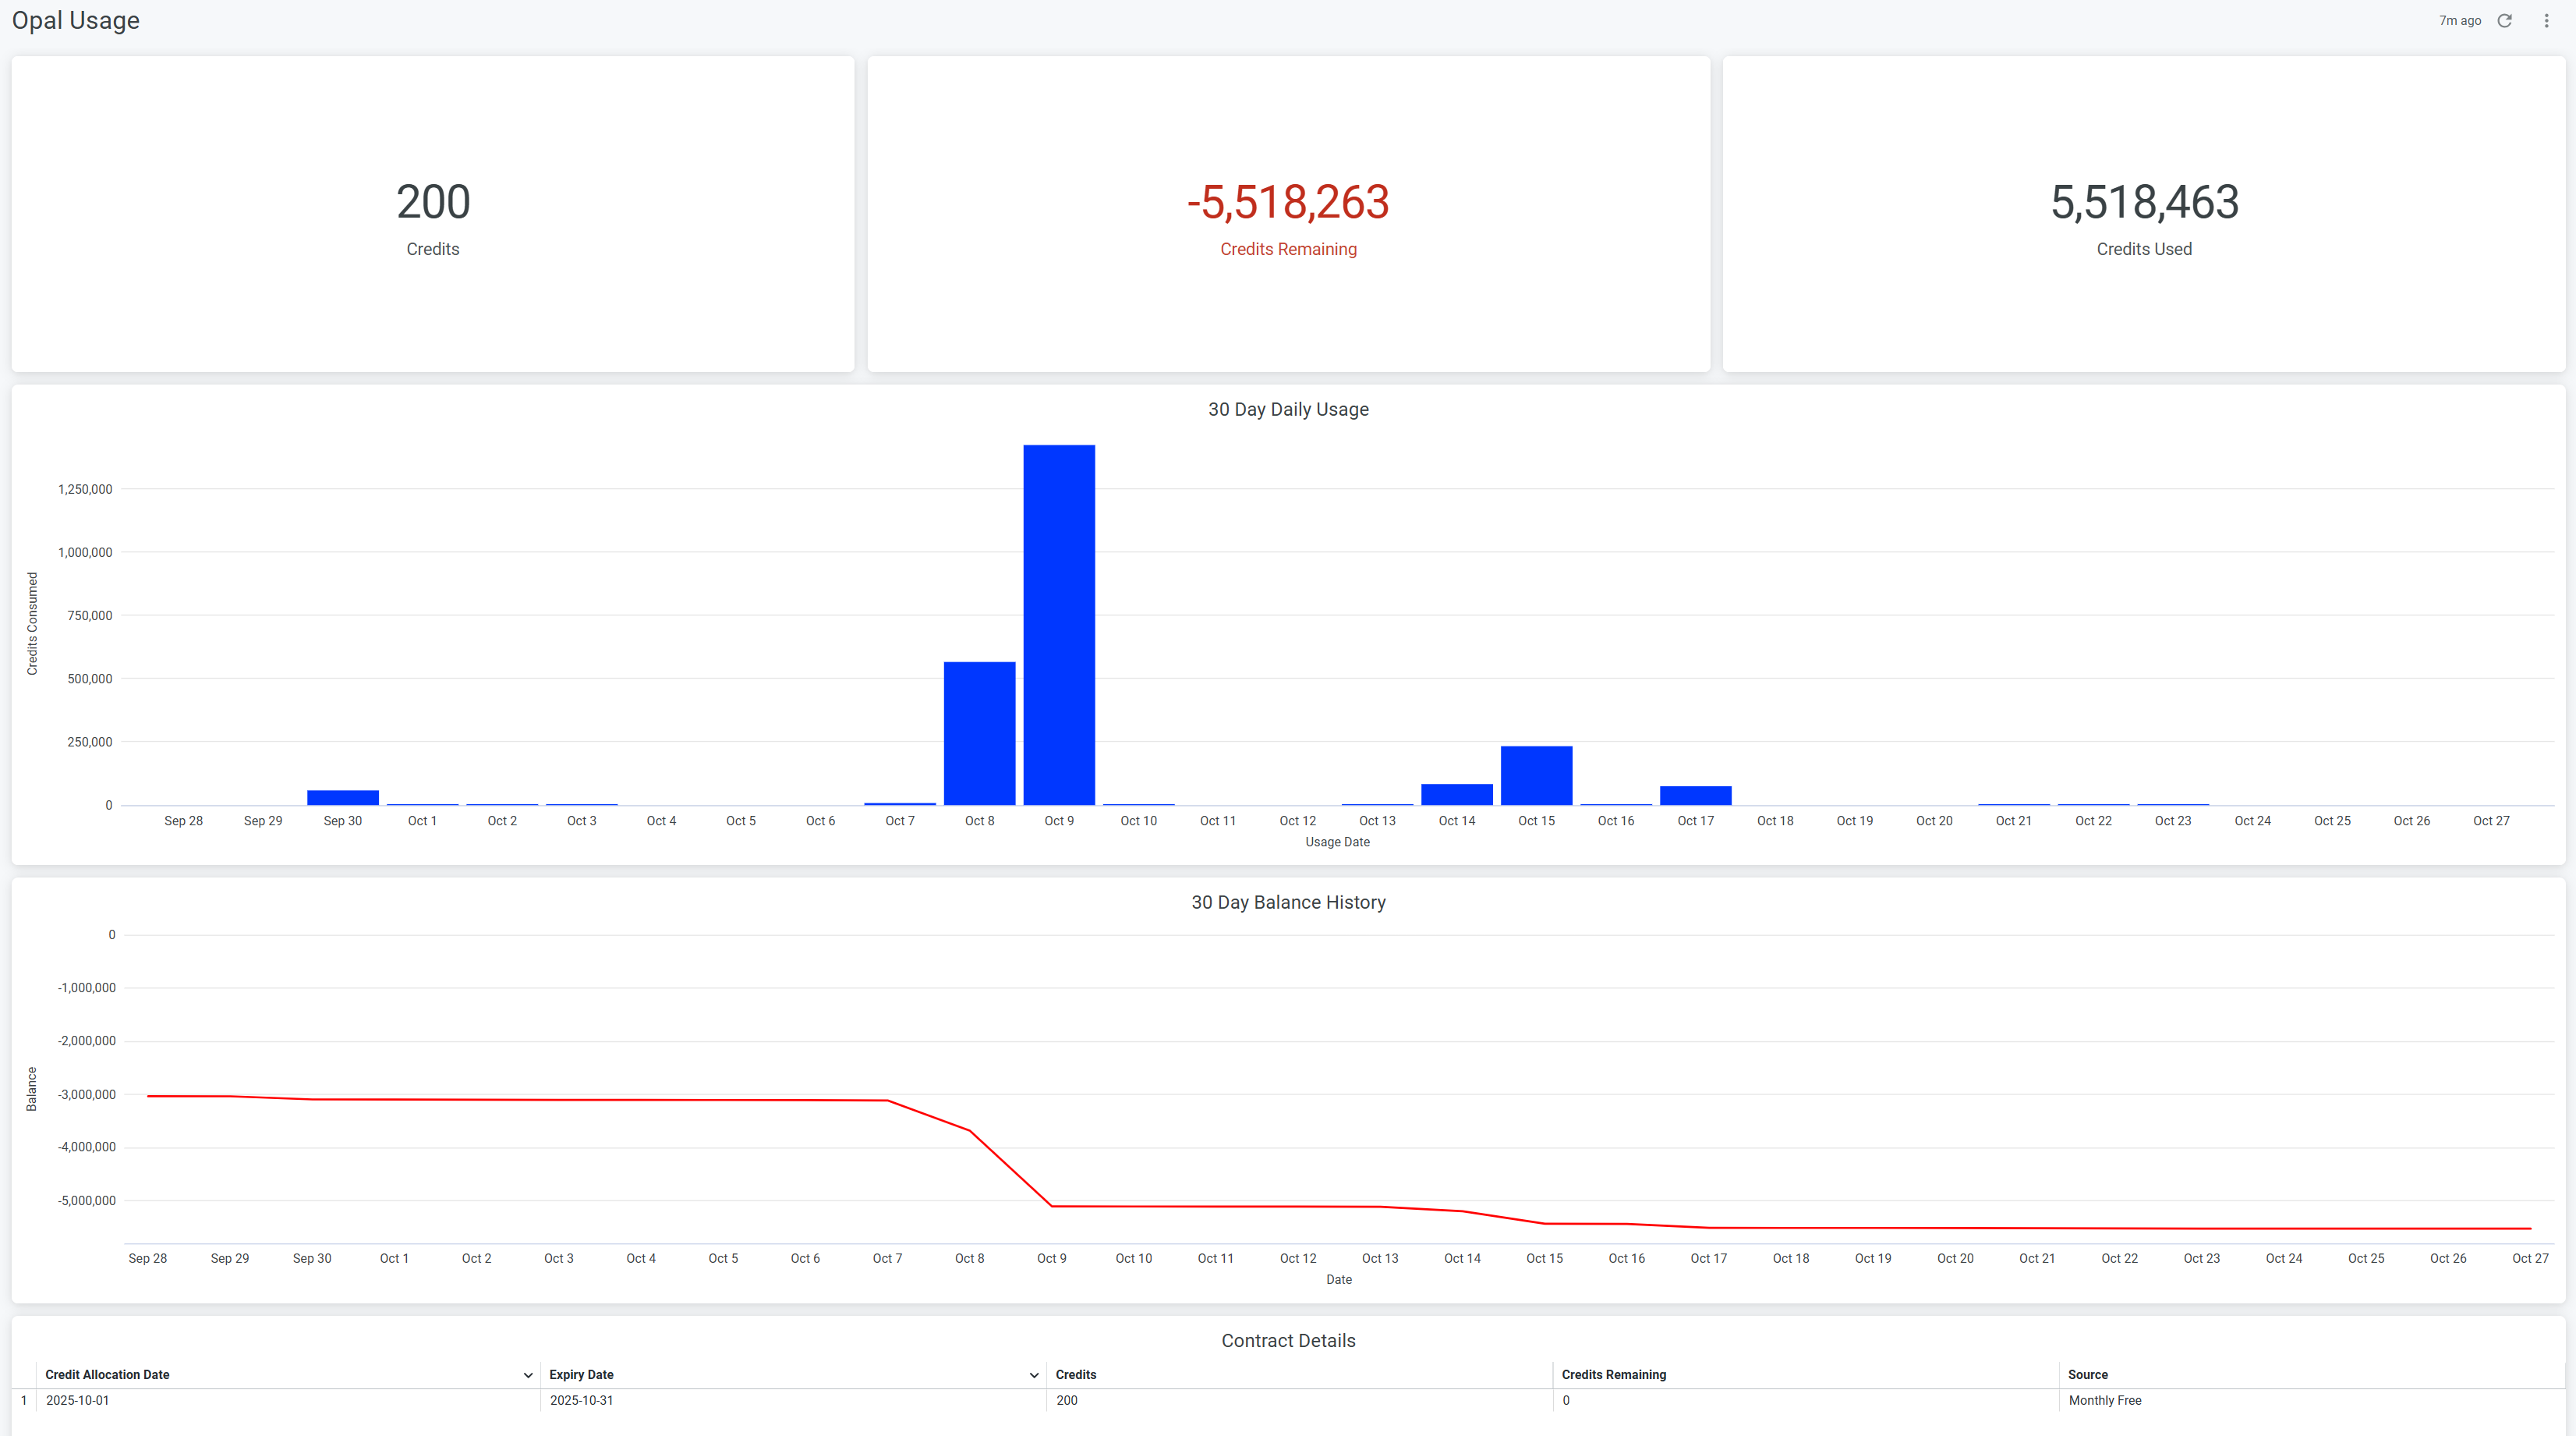Click the Monthly Free source cell

tap(2105, 1401)
